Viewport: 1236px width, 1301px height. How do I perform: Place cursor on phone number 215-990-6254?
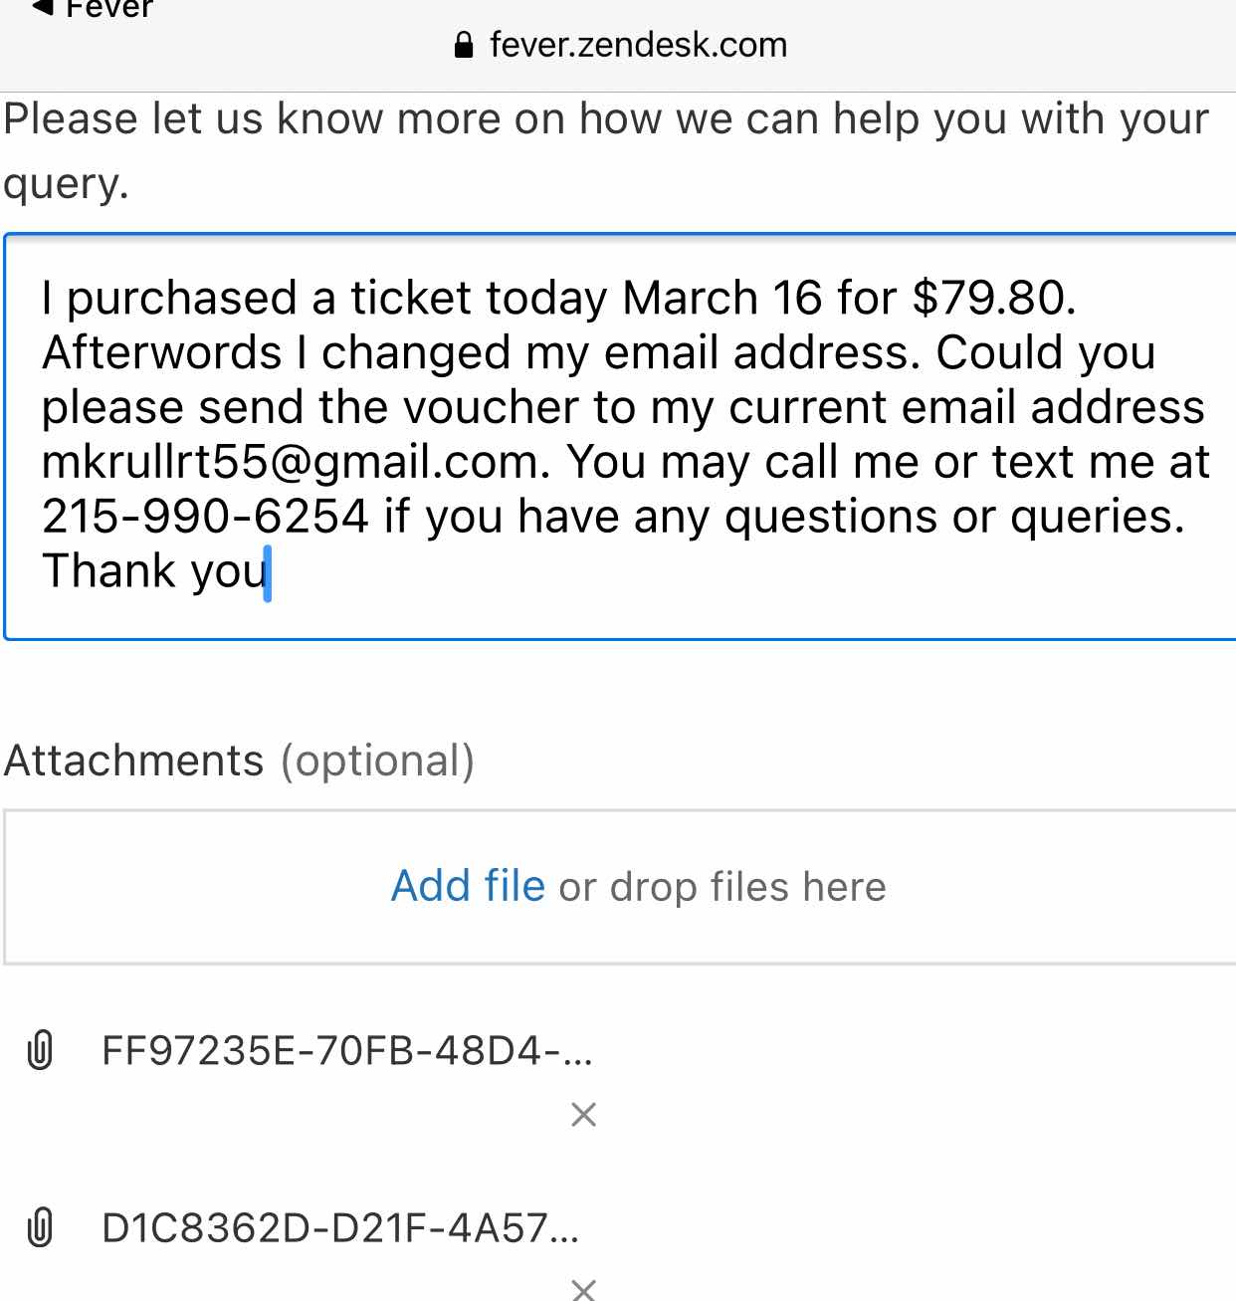(x=205, y=516)
